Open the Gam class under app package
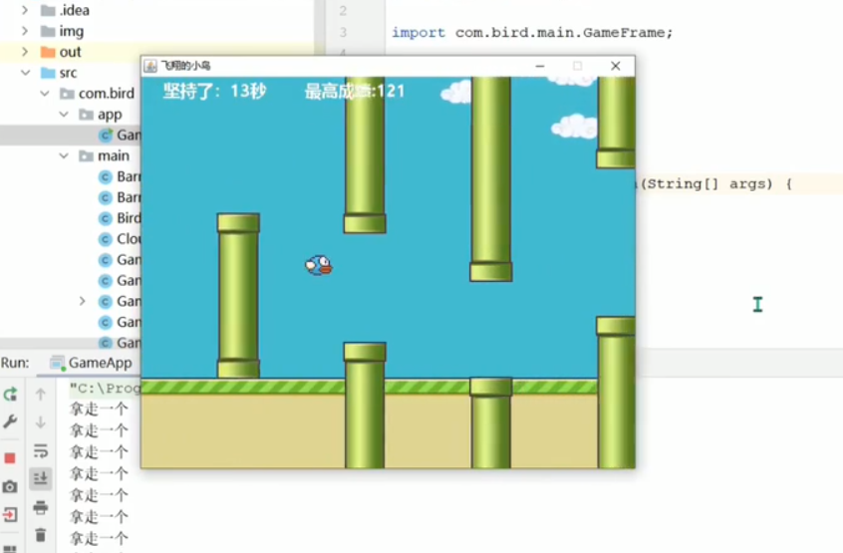 pos(120,135)
